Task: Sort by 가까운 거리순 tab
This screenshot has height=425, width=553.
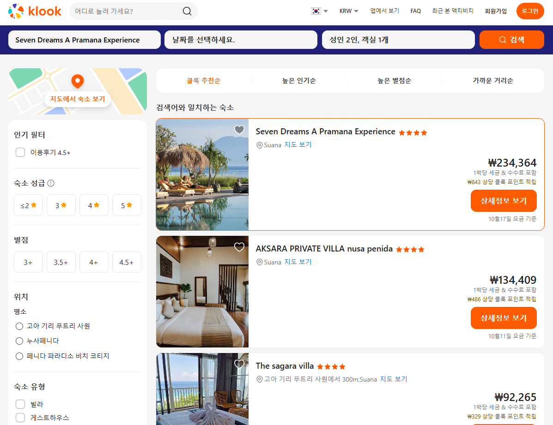Action: tap(492, 81)
